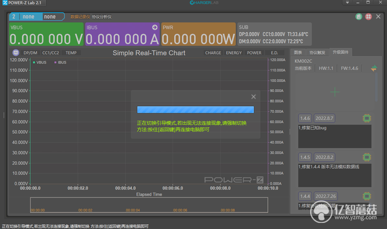The height and width of the screenshot is (229, 387).
Task: Click the green round icon at top right
Action: click(359, 16)
